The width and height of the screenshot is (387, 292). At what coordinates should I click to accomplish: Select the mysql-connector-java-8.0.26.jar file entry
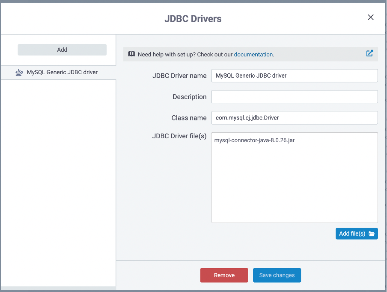coord(254,140)
